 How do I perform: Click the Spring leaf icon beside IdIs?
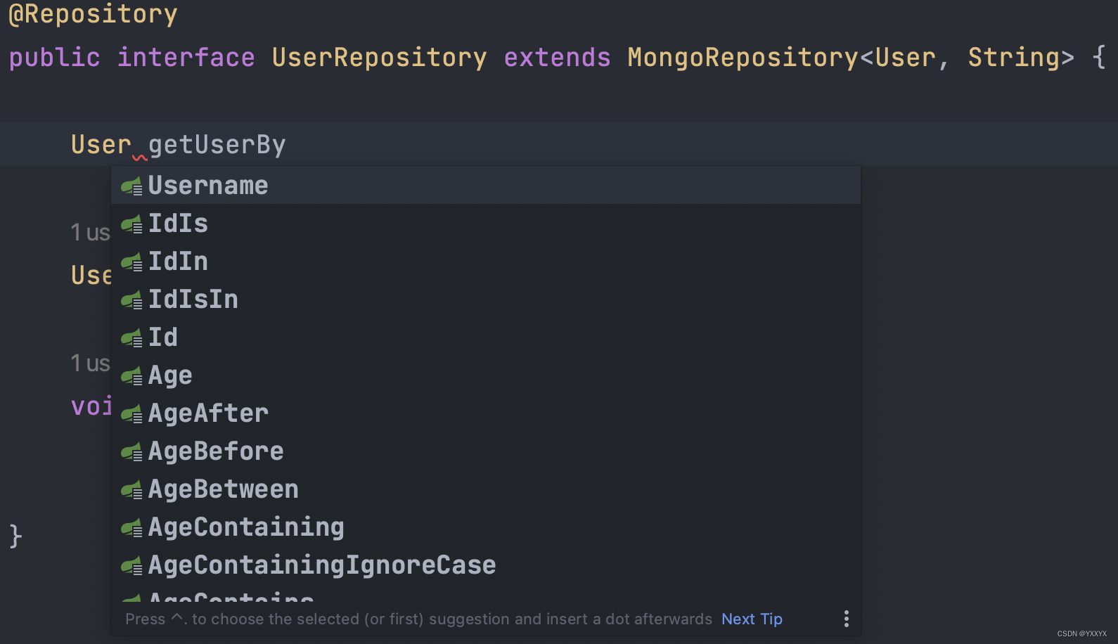[x=131, y=224]
